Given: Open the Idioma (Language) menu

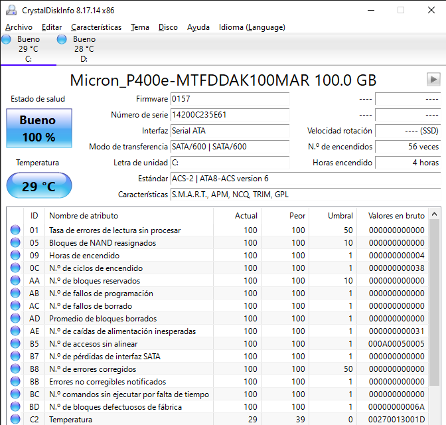Looking at the screenshot, I should tap(252, 27).
